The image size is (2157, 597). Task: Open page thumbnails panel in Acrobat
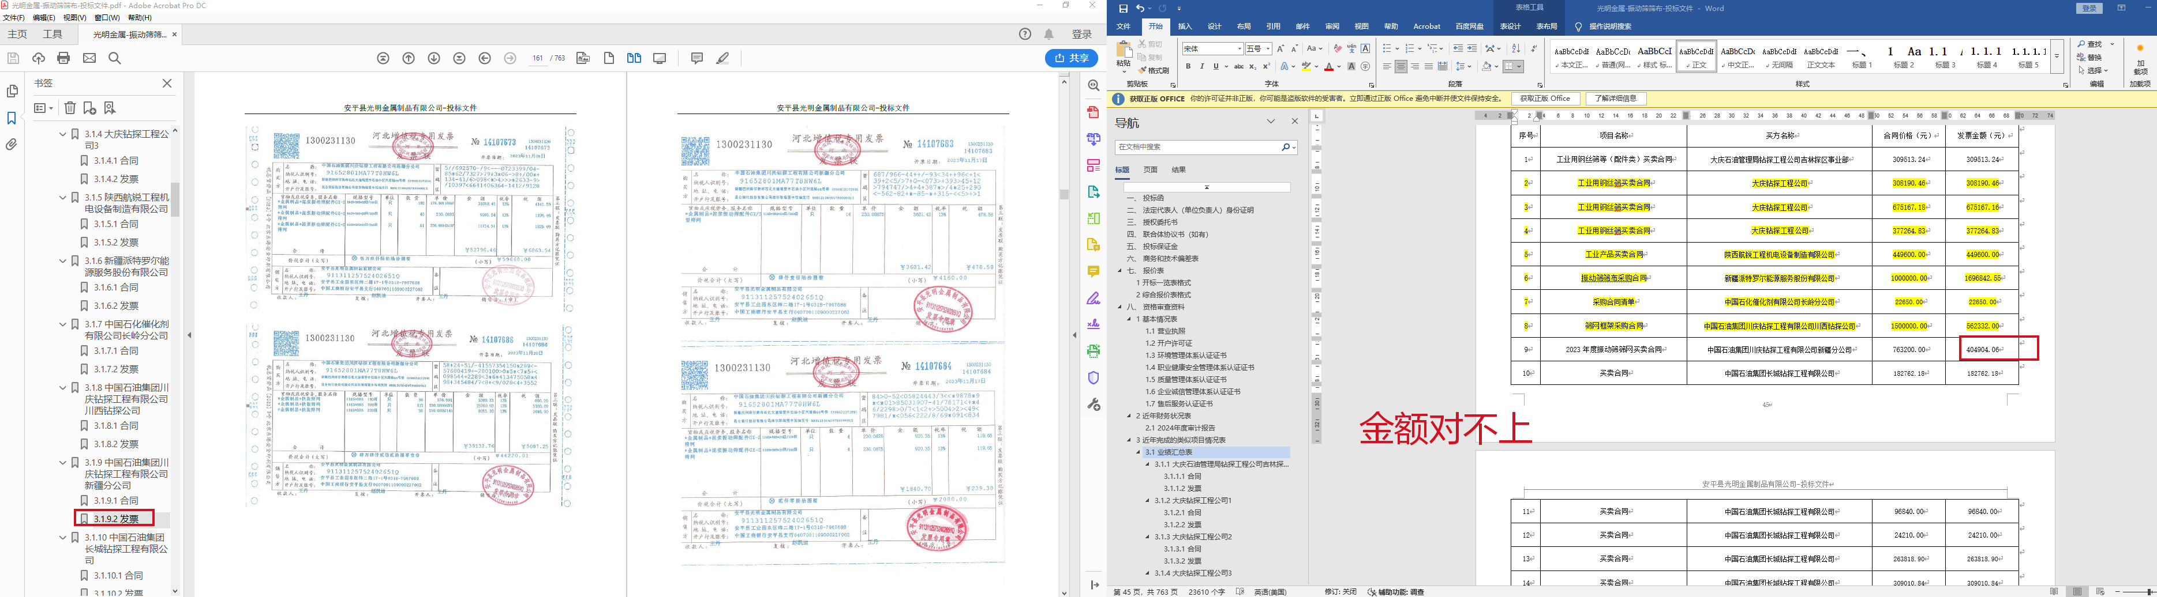click(12, 91)
